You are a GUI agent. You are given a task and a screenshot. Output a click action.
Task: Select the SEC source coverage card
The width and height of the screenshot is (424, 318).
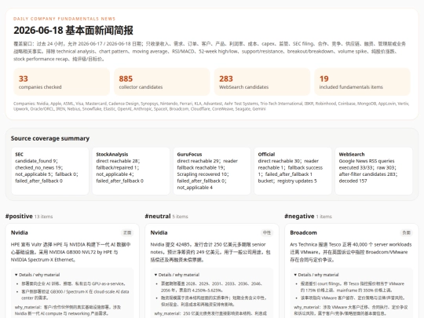pos(50,171)
